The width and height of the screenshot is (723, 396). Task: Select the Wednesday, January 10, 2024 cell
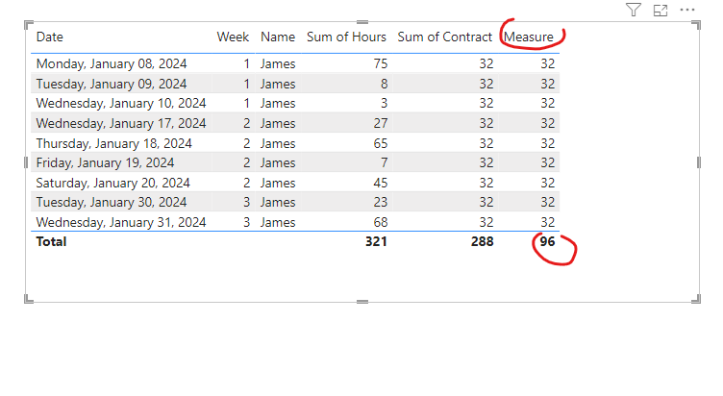(121, 103)
